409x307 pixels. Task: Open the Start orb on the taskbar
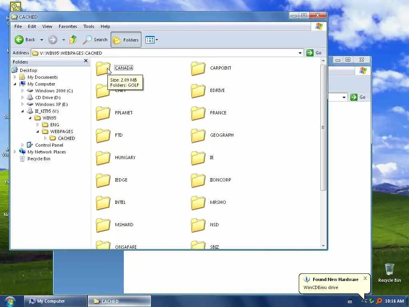point(10,301)
